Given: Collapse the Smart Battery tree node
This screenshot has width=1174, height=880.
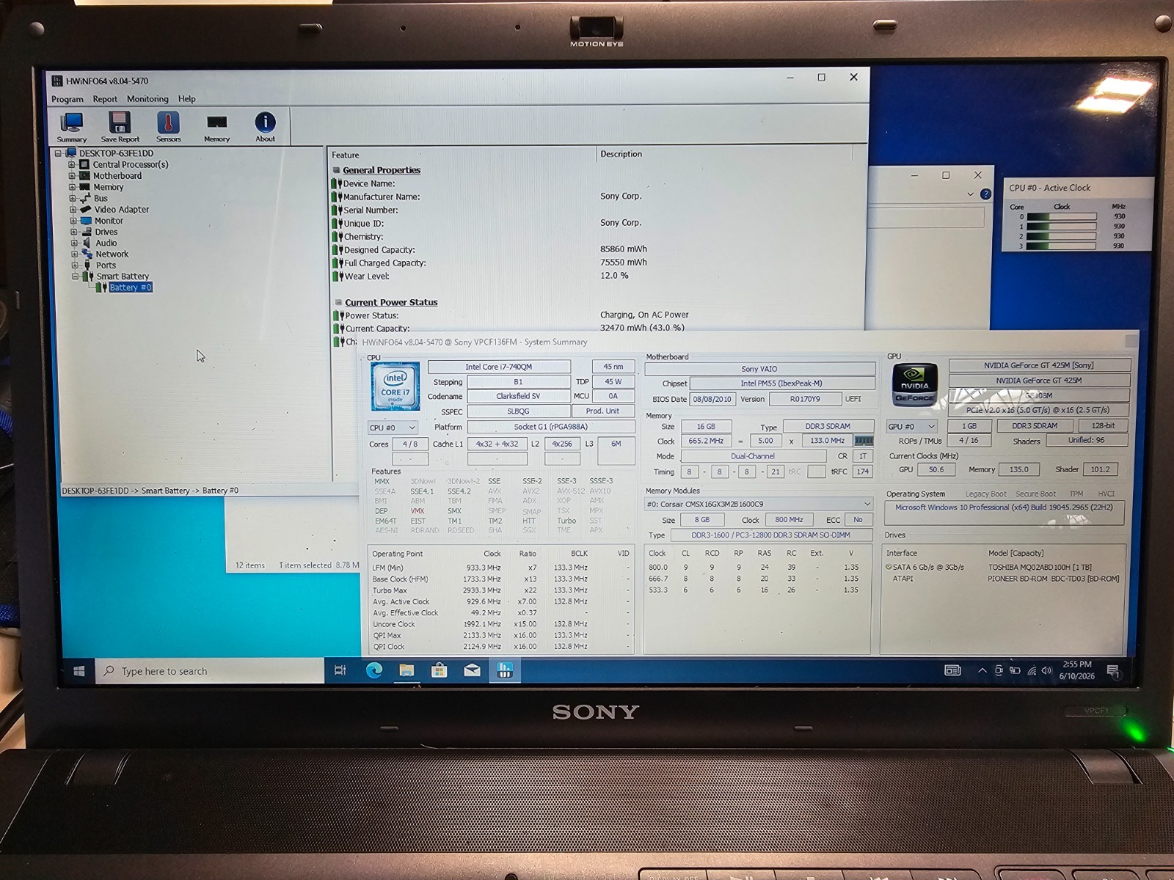Looking at the screenshot, I should [75, 276].
